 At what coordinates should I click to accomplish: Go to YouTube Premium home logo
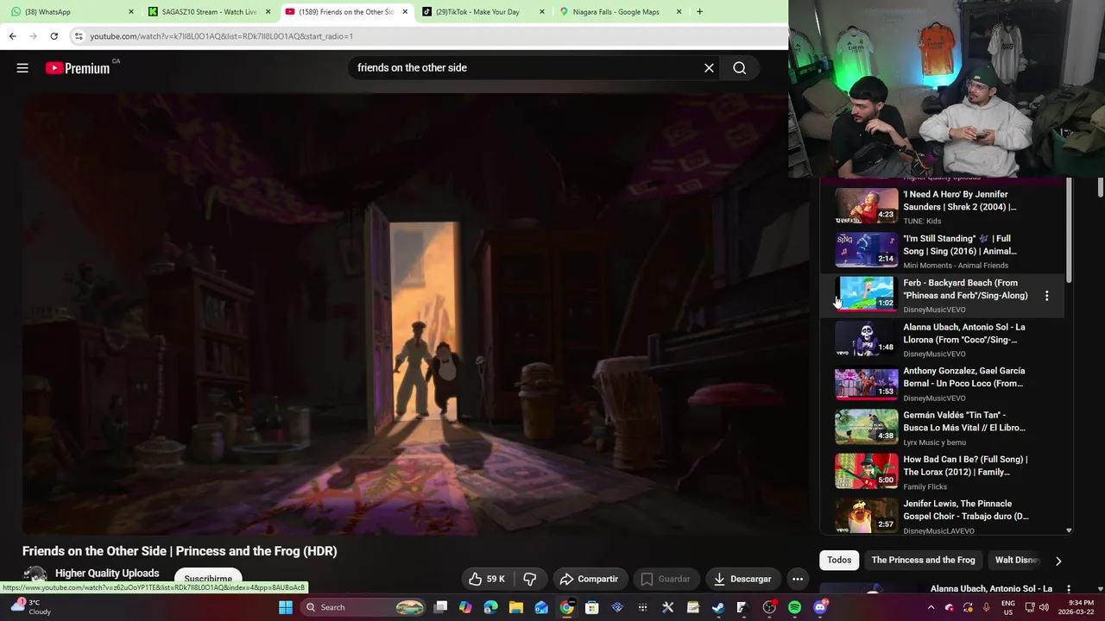tap(78, 68)
